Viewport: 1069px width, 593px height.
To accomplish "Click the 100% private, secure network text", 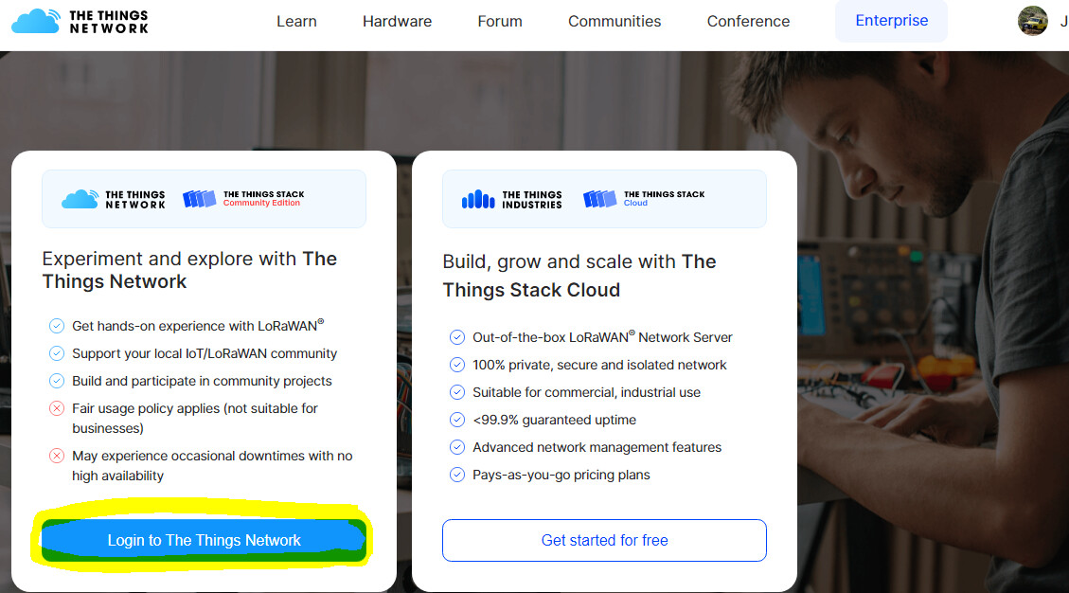I will coord(599,365).
